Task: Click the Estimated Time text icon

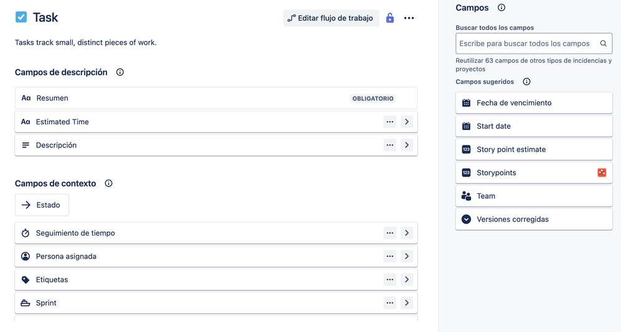Action: click(x=26, y=122)
